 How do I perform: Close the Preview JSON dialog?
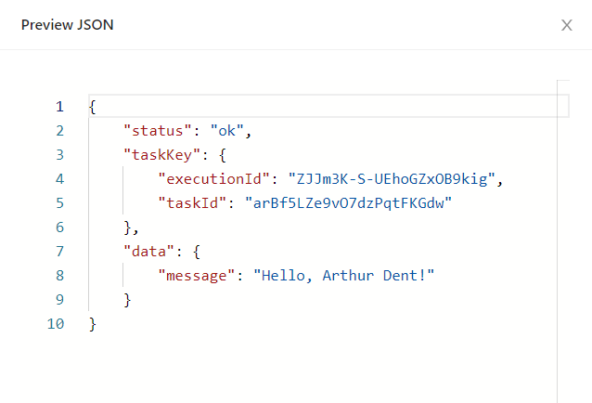click(566, 25)
